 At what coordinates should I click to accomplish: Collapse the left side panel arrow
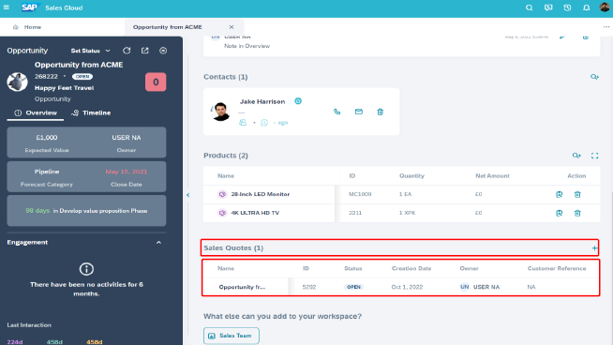tap(188, 195)
